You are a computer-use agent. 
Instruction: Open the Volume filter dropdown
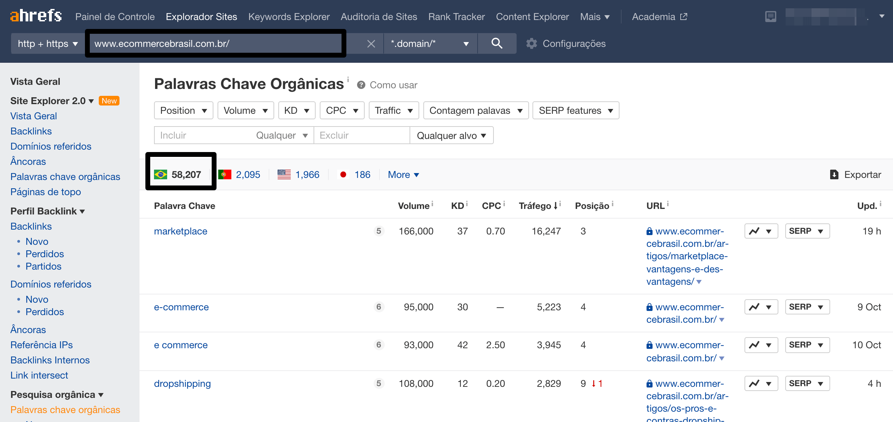[246, 110]
